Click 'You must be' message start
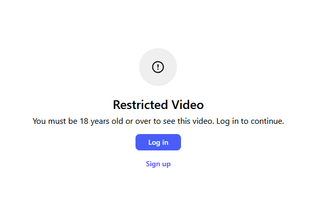 55,121
